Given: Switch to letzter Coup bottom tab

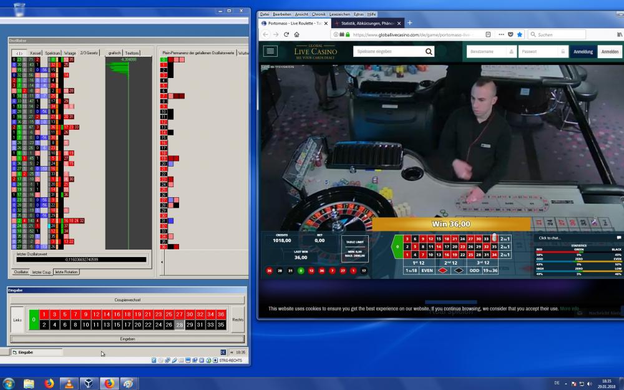Looking at the screenshot, I should pos(41,272).
